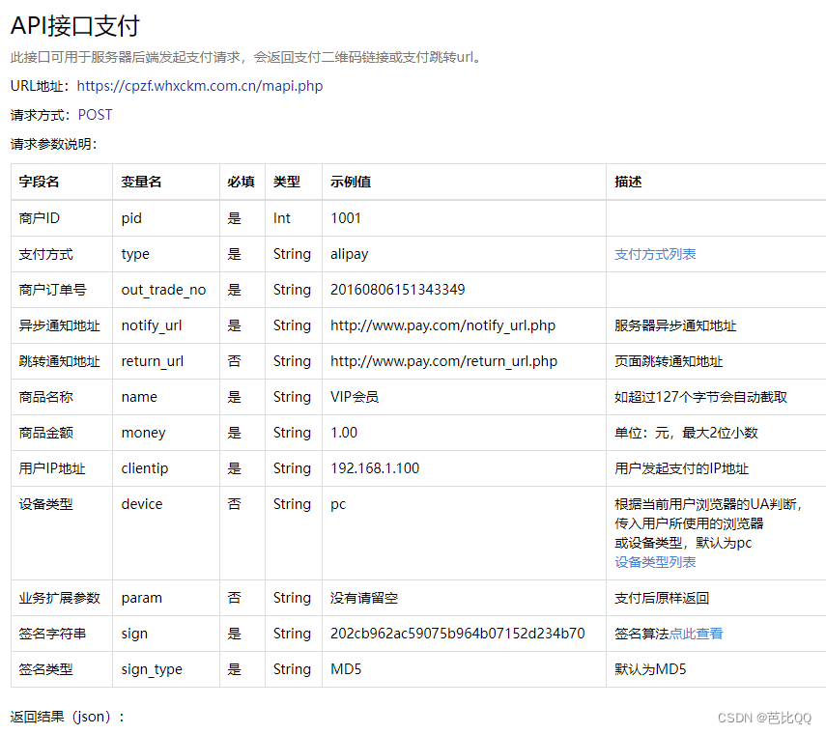Click the 单位：元，最大2位小数 description
The height and width of the screenshot is (734, 826).
686,433
